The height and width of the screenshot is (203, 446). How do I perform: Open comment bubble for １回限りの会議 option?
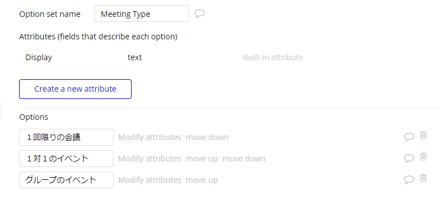(409, 137)
